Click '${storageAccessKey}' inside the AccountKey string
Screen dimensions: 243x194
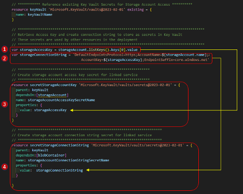(123, 60)
